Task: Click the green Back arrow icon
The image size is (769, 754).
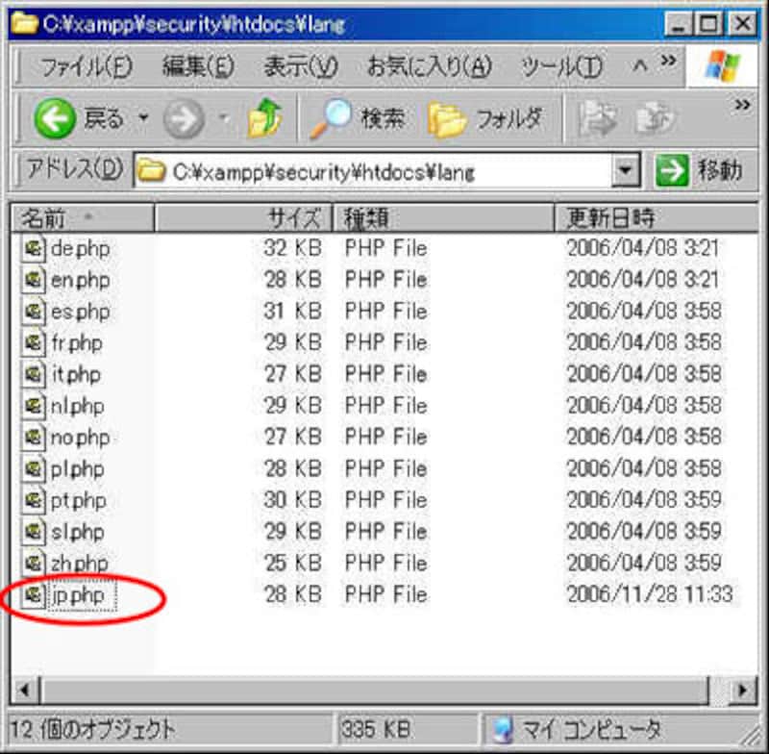Action: pos(57,119)
